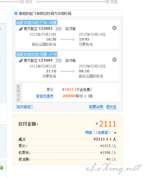Viewport: 145px width, 178px height.
Task: Open the 购票说明 ticket notes
Action: pos(96,107)
